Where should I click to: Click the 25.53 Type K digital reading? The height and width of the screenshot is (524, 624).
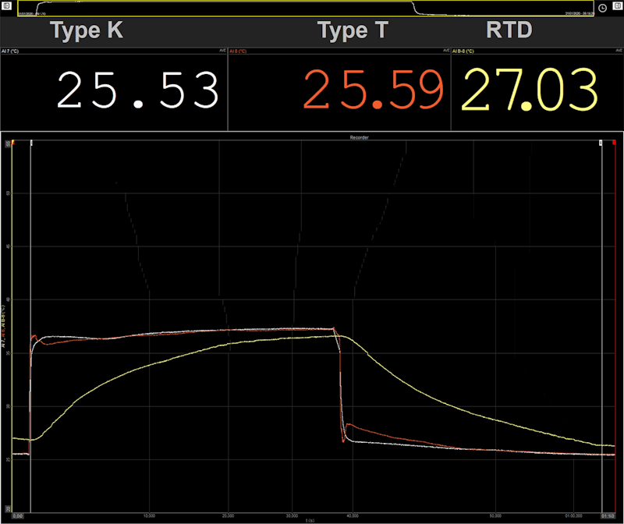[138, 90]
